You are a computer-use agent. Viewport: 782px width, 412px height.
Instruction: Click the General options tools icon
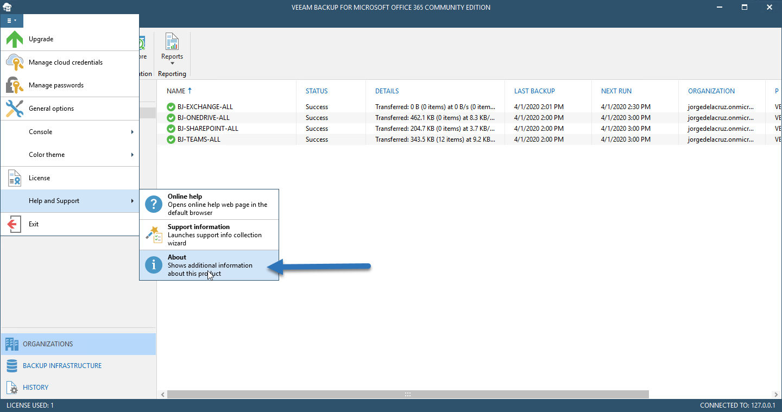tap(15, 109)
